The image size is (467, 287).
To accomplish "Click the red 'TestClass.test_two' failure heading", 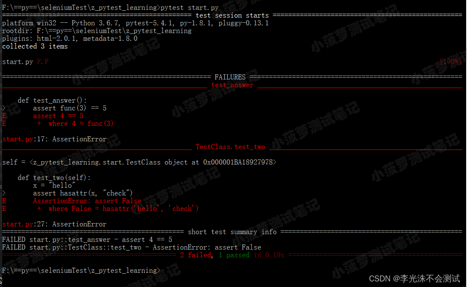I will (x=230, y=147).
